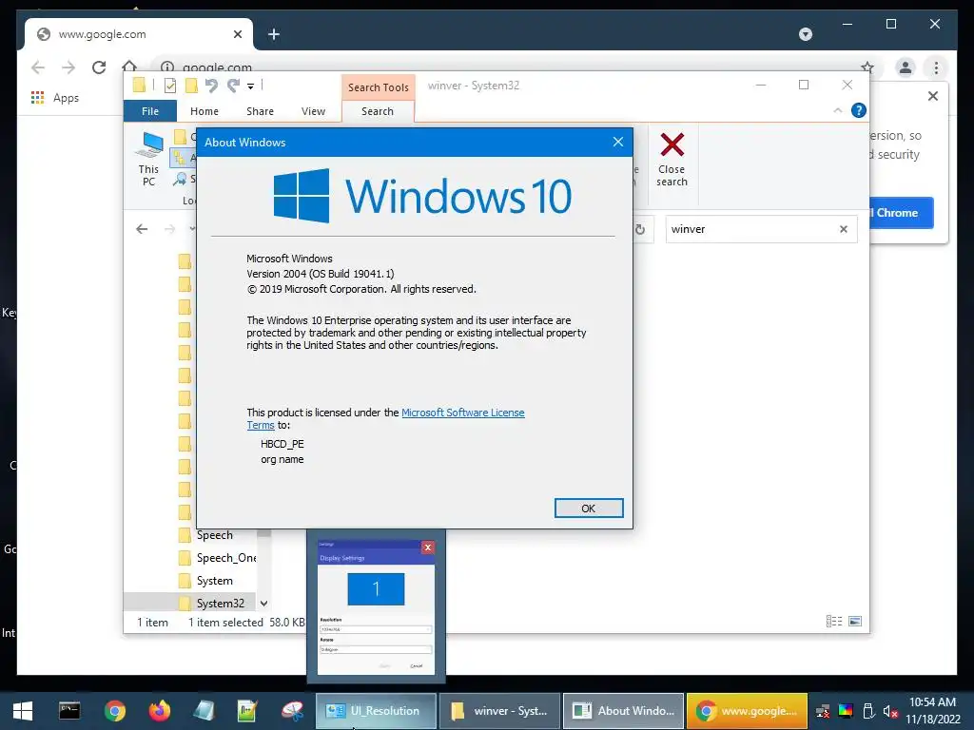The image size is (974, 730).
Task: Click the network tray icon
Action: [823, 711]
